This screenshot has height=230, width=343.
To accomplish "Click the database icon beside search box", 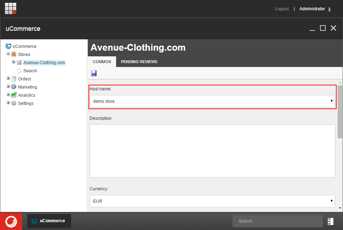I will [x=331, y=221].
